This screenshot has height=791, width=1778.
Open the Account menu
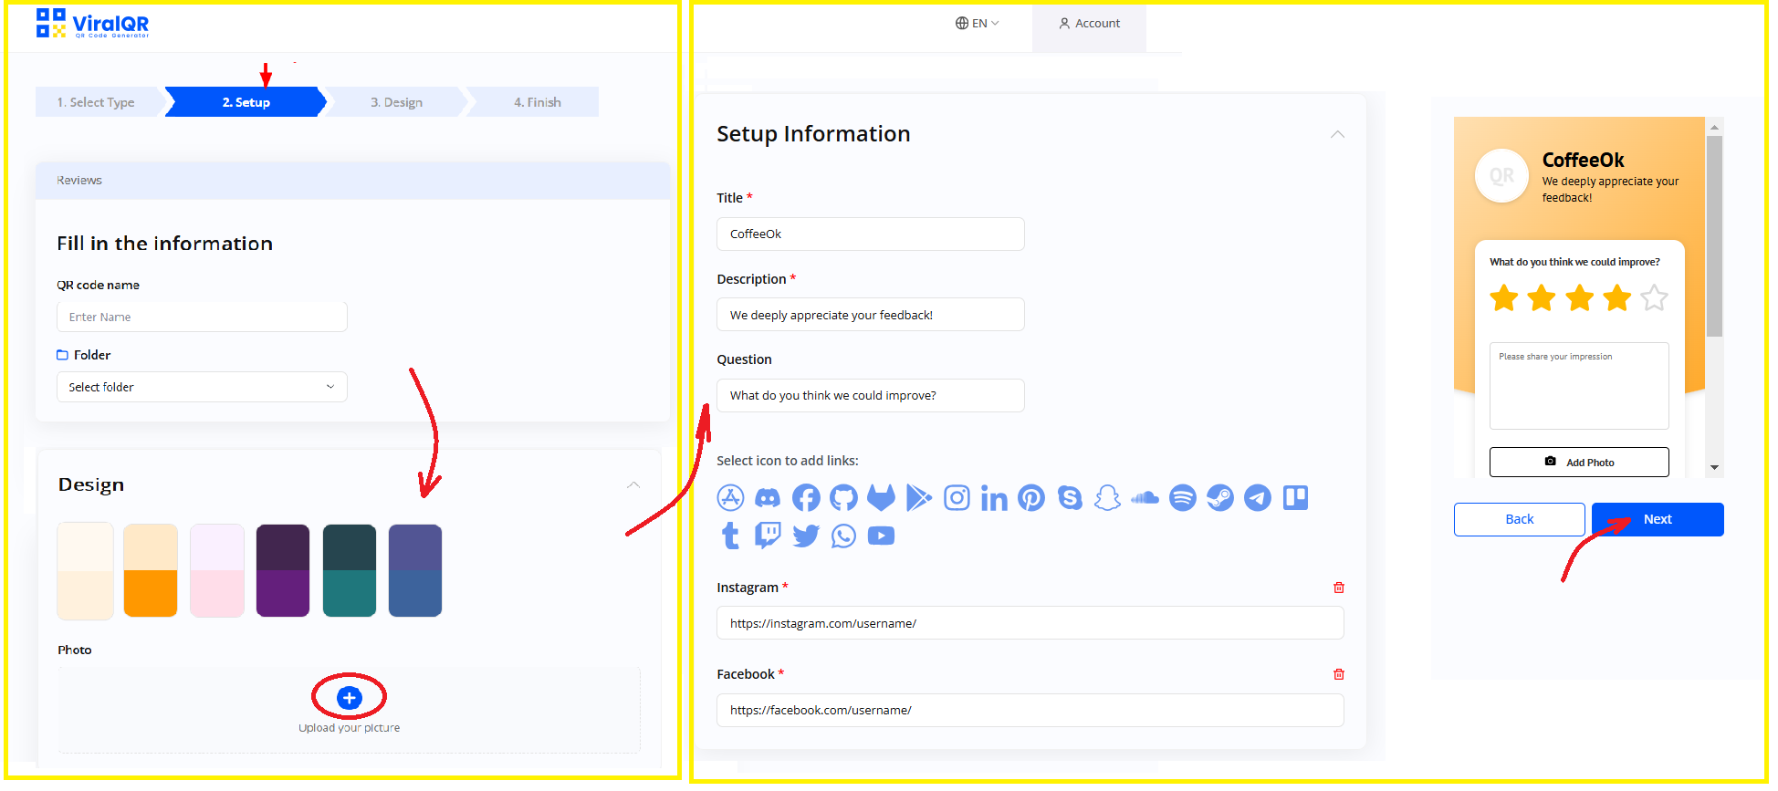click(x=1089, y=24)
